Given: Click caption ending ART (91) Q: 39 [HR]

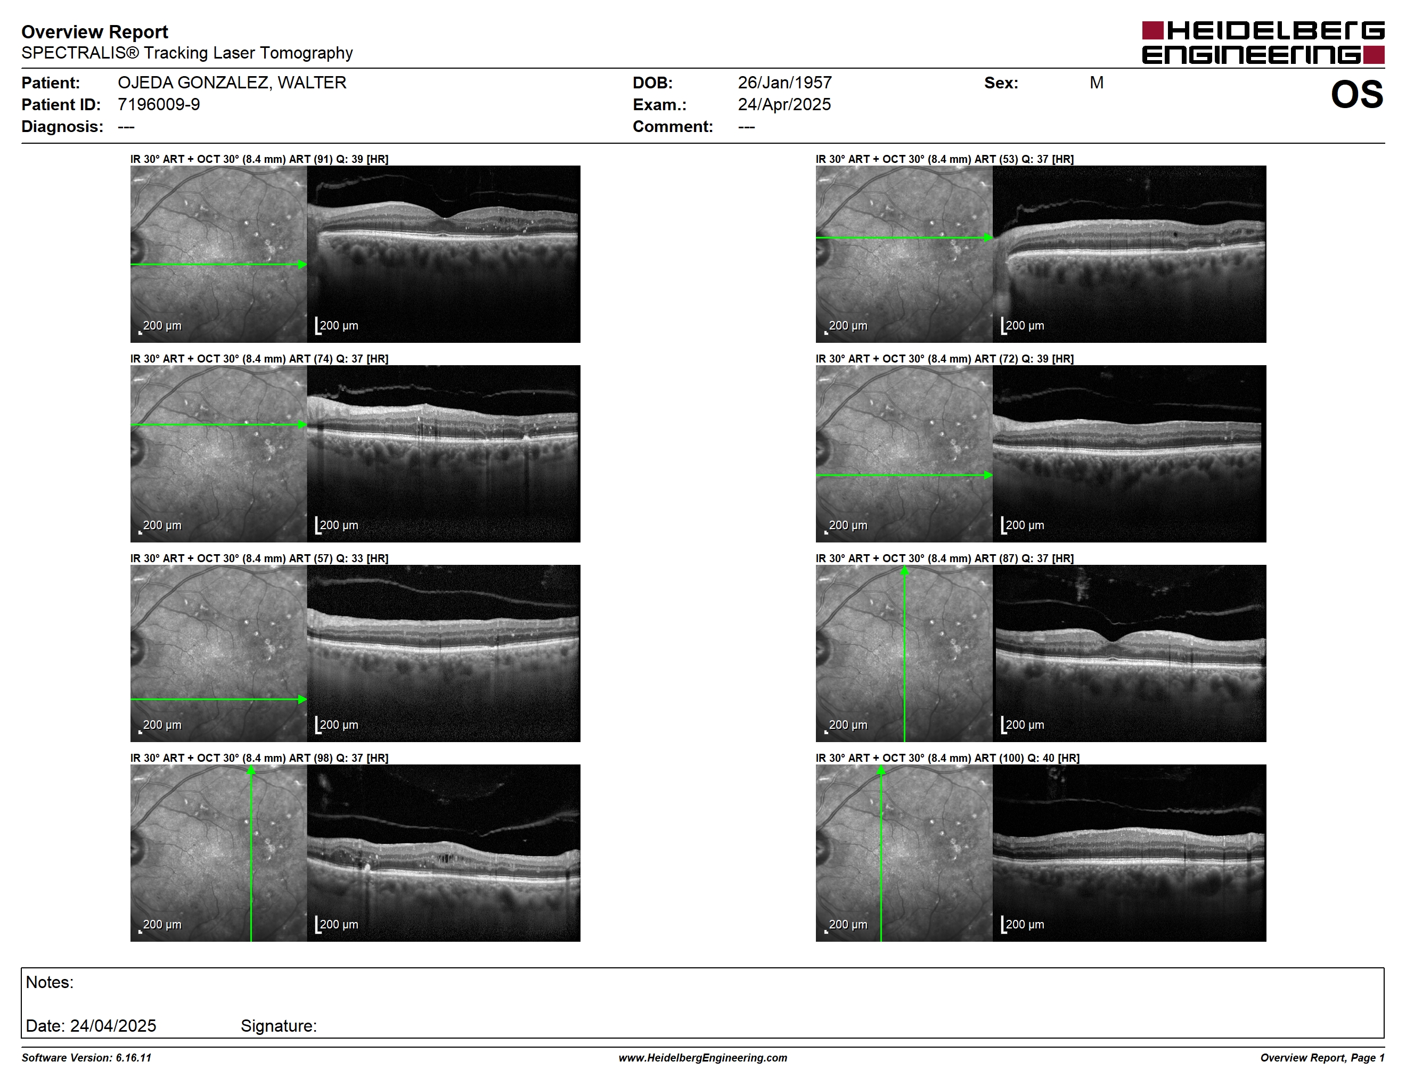Looking at the screenshot, I should click(x=259, y=159).
